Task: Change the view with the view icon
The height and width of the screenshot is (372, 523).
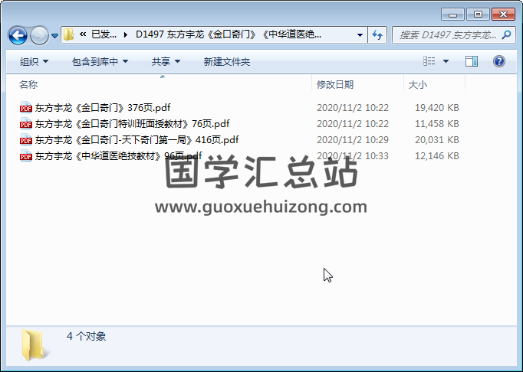Action: [x=429, y=61]
